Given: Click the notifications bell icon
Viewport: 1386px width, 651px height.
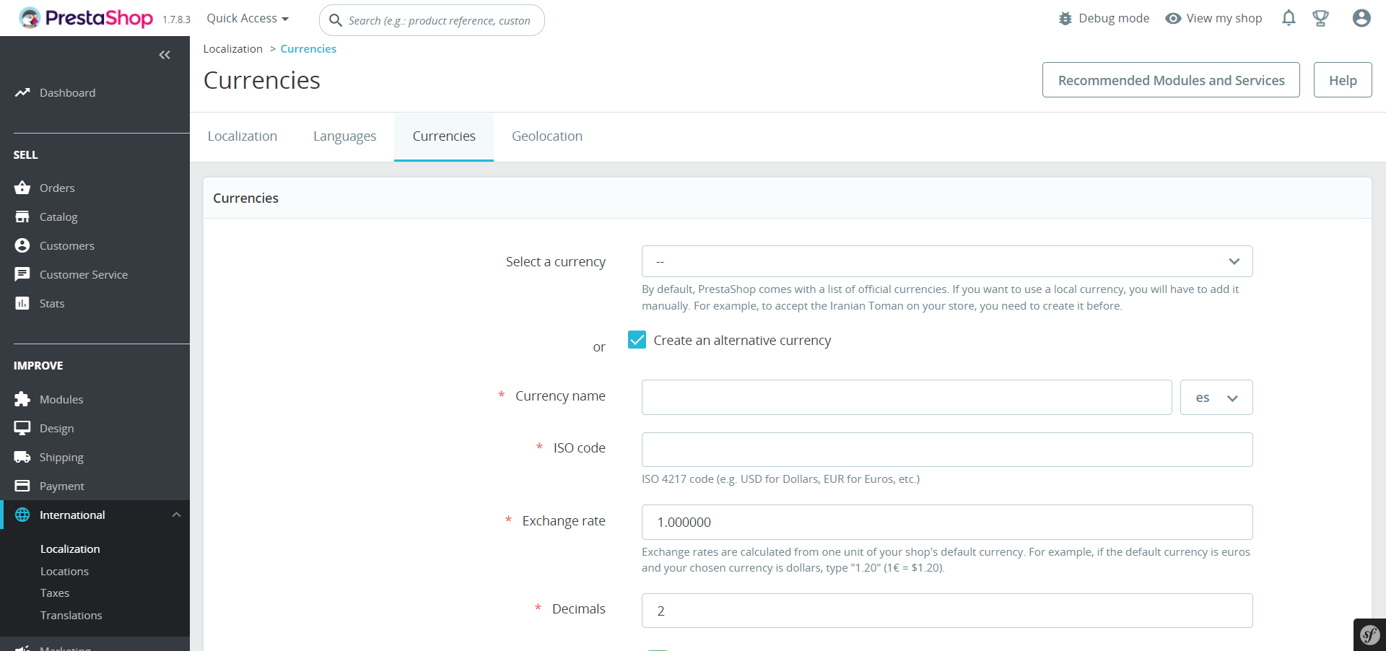Looking at the screenshot, I should coord(1289,18).
